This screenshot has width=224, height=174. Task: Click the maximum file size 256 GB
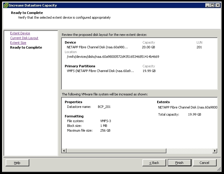(x=105, y=130)
